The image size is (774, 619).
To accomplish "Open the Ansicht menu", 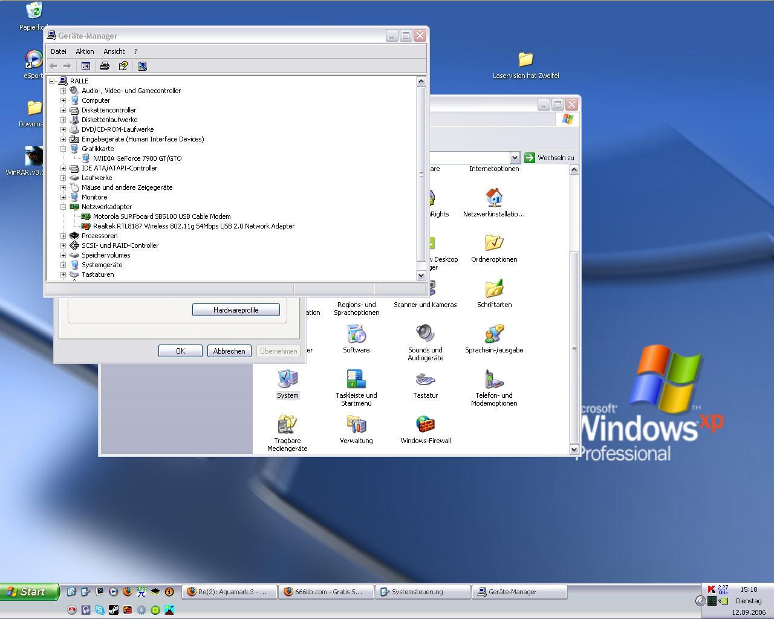I will 114,51.
